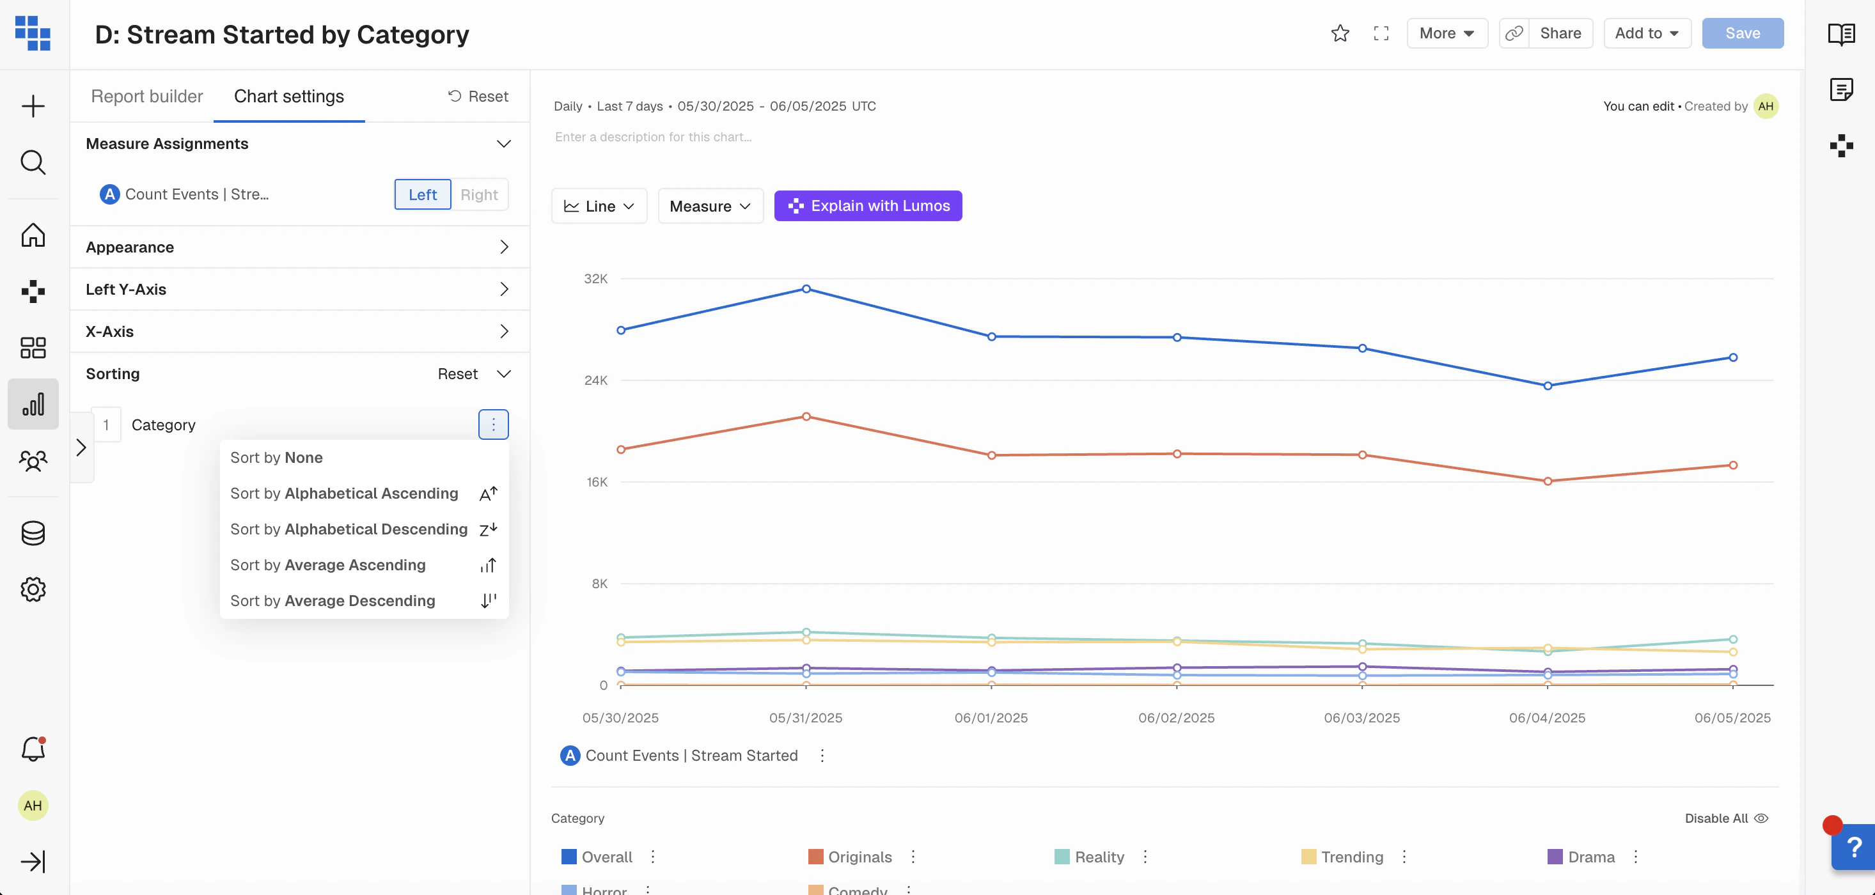The width and height of the screenshot is (1875, 895).
Task: Click the Originals legend color swatch
Action: click(x=815, y=857)
